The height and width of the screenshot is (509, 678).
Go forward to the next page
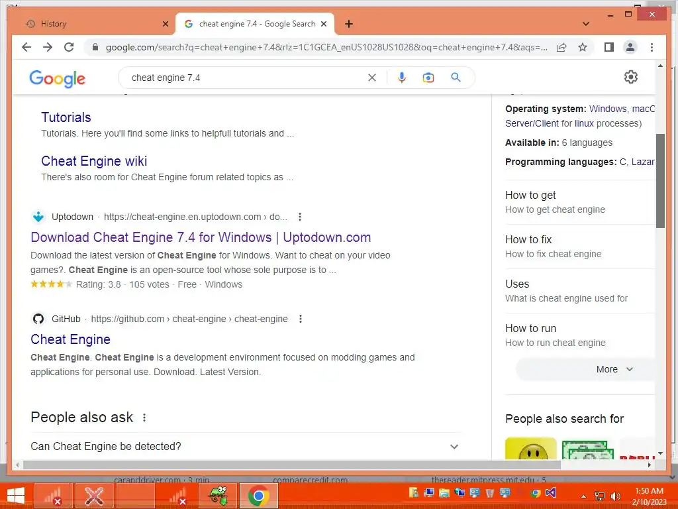point(48,47)
